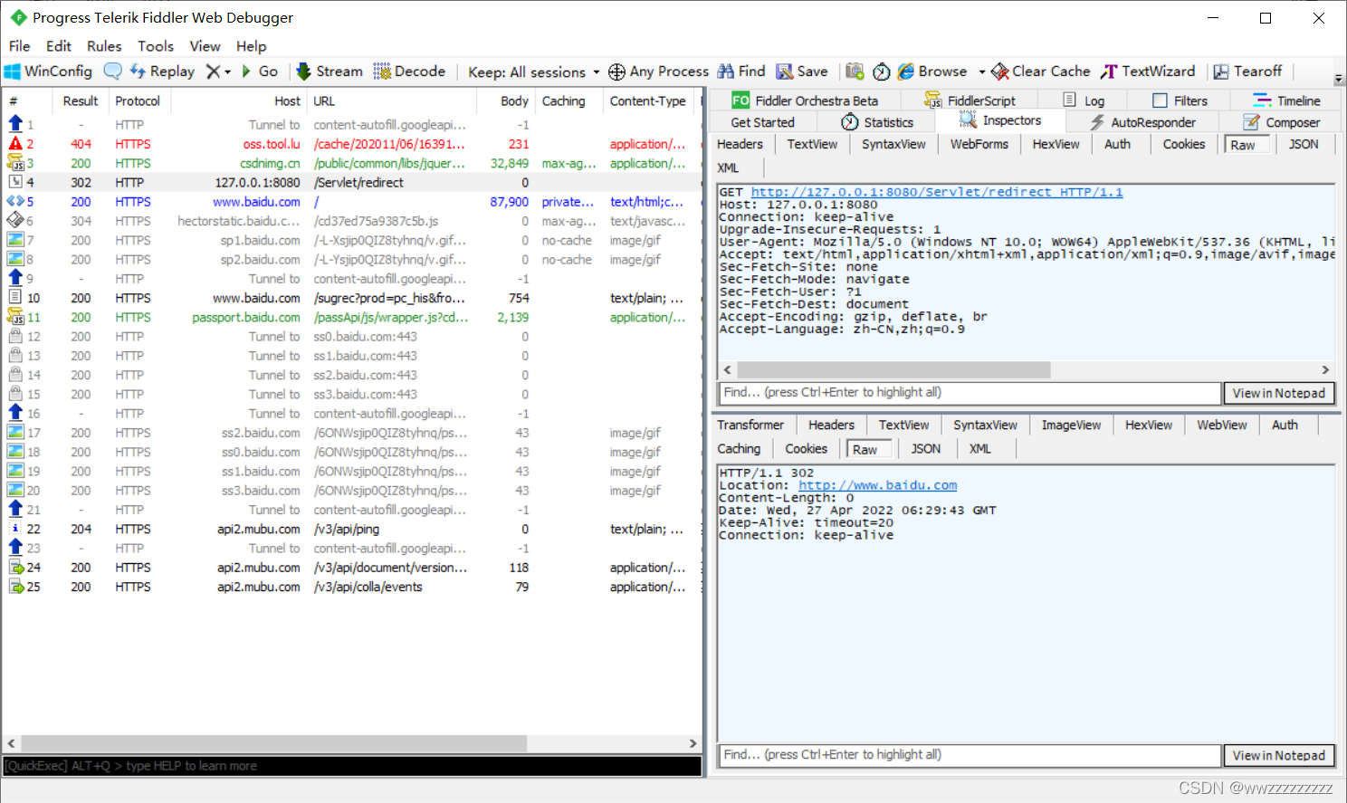
Task: Select session 24 api2.mubu.com document icon
Action: click(x=15, y=568)
